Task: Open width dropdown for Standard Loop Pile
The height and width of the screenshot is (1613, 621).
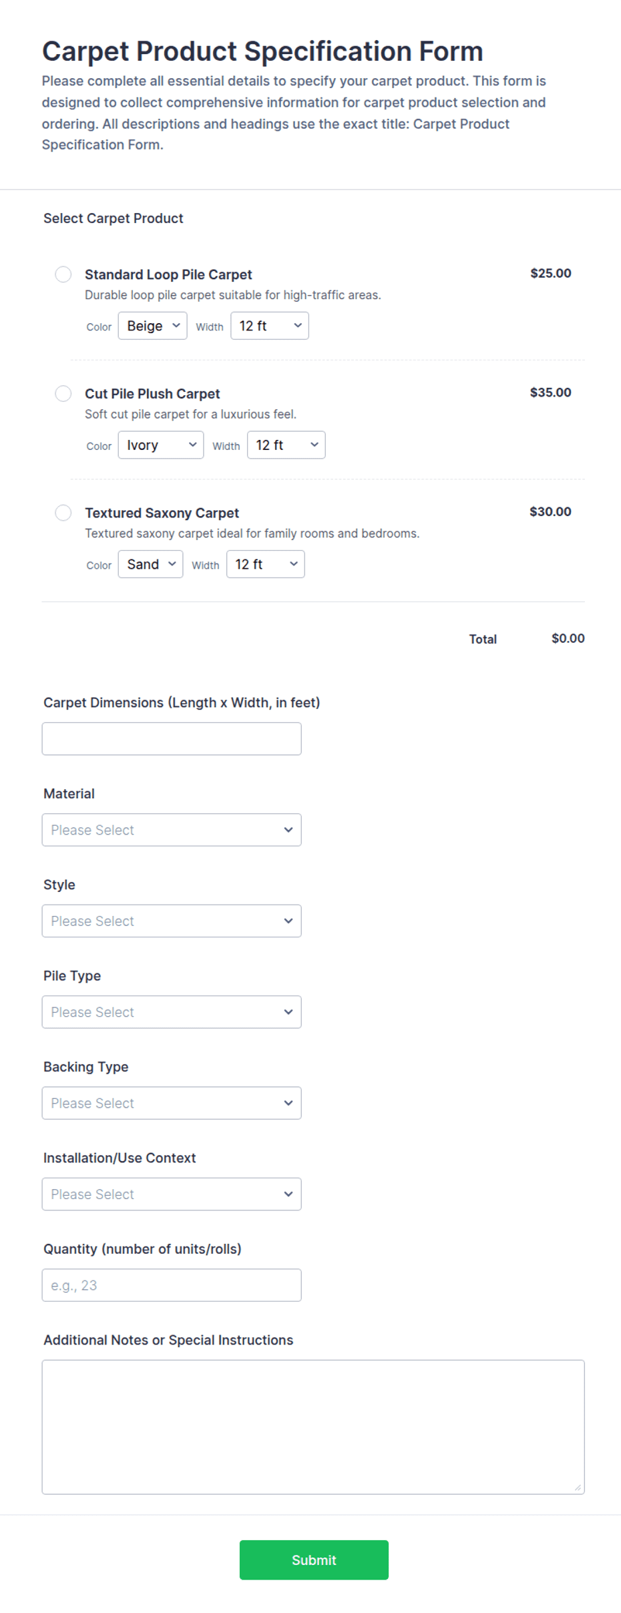Action: point(270,326)
